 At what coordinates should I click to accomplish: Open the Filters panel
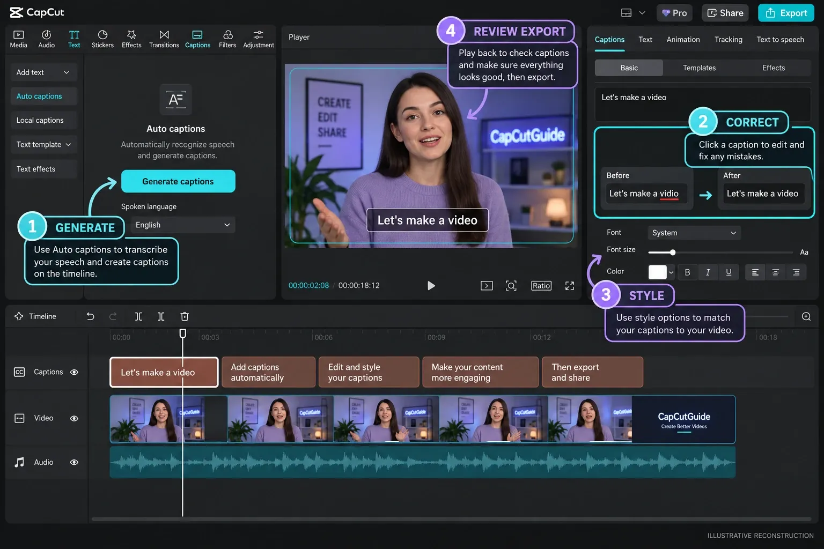tap(227, 39)
